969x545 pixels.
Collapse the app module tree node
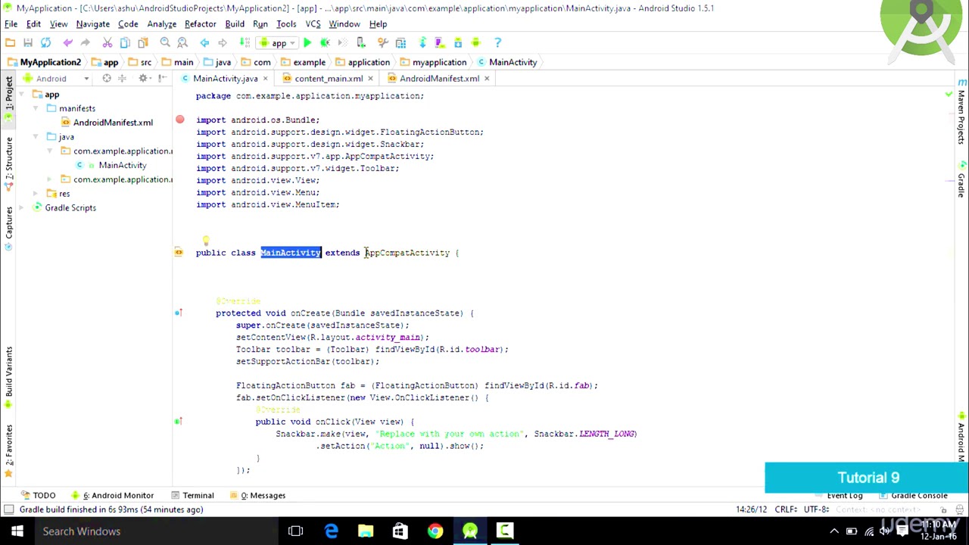(x=22, y=95)
